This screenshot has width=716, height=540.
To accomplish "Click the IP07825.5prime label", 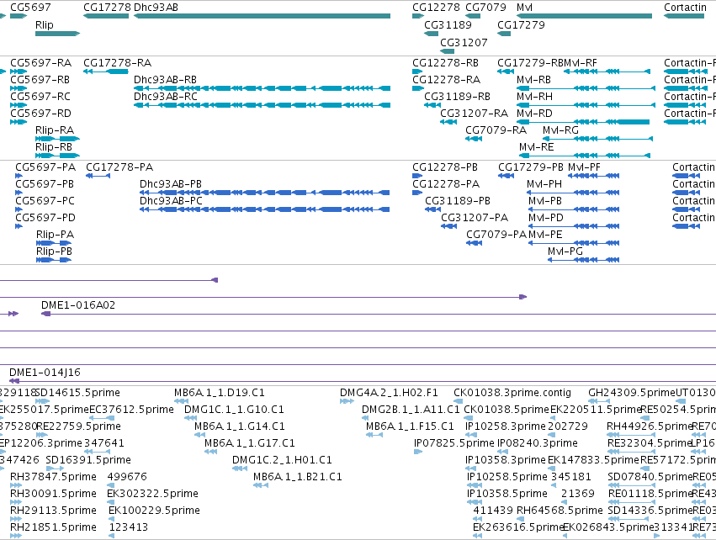I will (453, 442).
